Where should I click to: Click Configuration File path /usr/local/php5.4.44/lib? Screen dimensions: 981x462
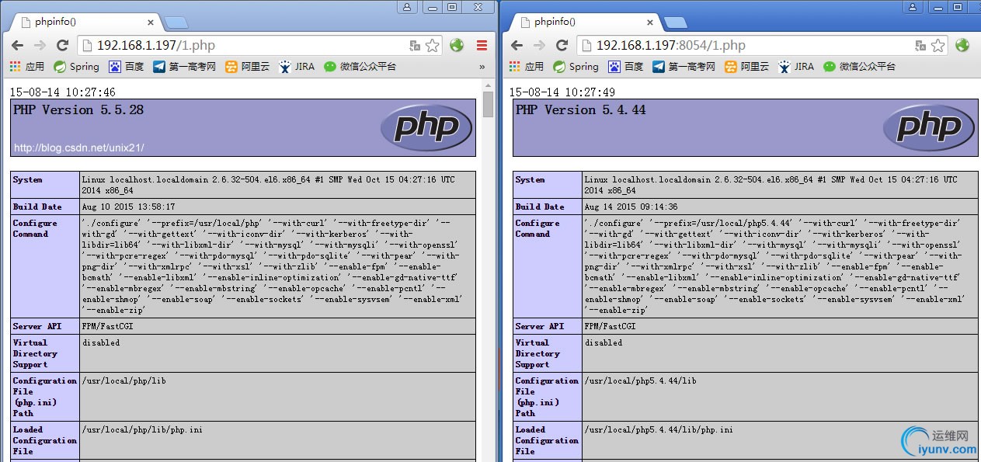click(641, 380)
